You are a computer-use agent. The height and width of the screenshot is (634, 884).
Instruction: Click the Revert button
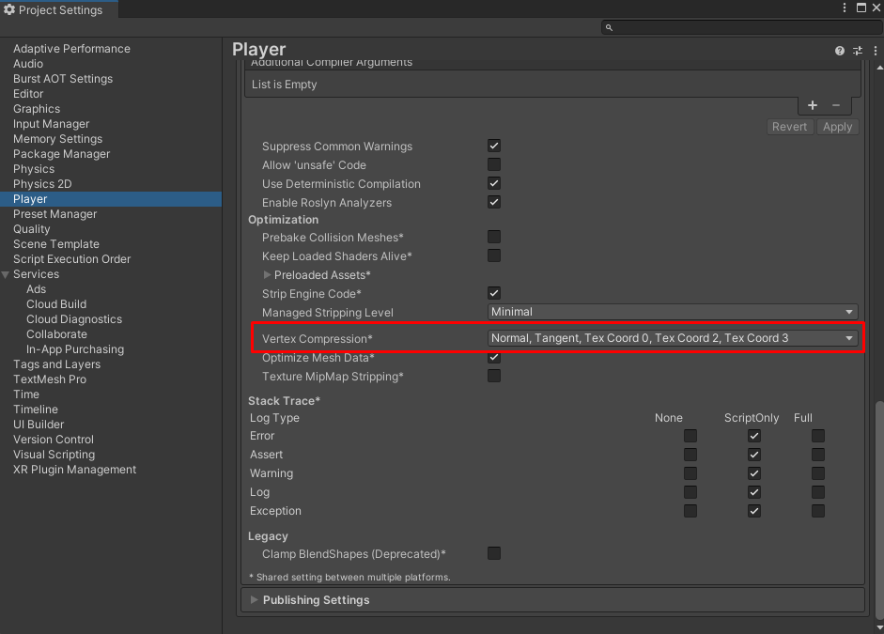tap(789, 127)
